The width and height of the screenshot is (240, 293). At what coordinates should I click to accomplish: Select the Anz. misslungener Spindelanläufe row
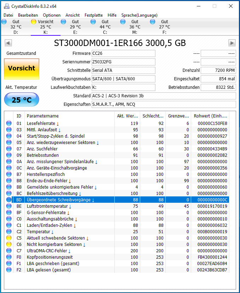117,161
